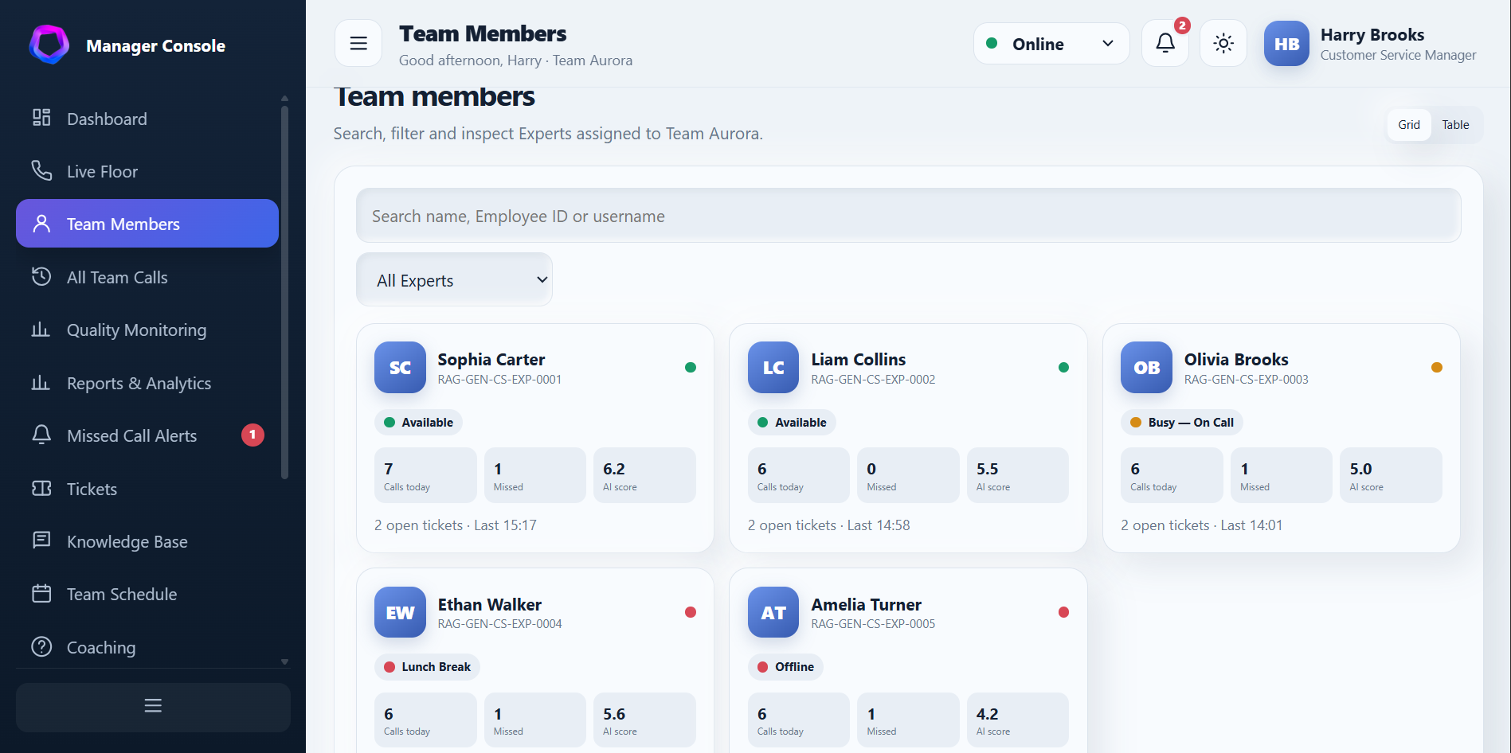Click the Manager Console logo icon
The width and height of the screenshot is (1511, 753).
point(49,45)
